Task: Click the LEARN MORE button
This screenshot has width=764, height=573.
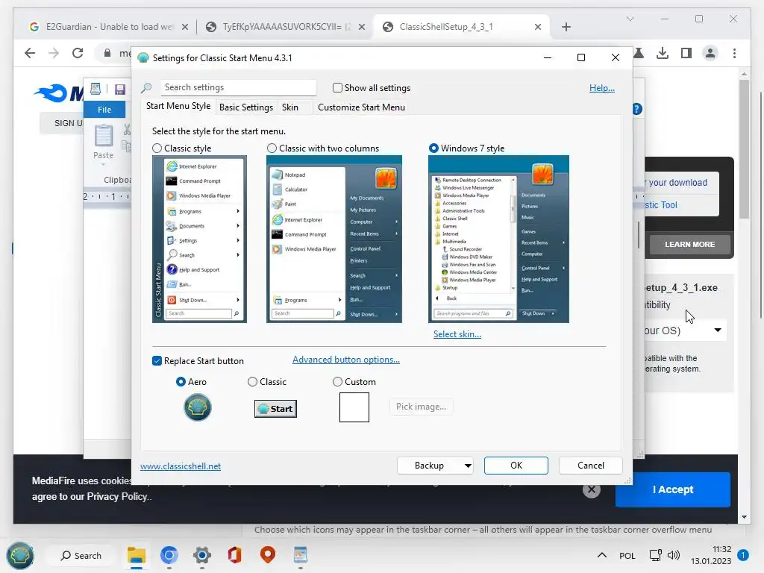Action: (689, 244)
